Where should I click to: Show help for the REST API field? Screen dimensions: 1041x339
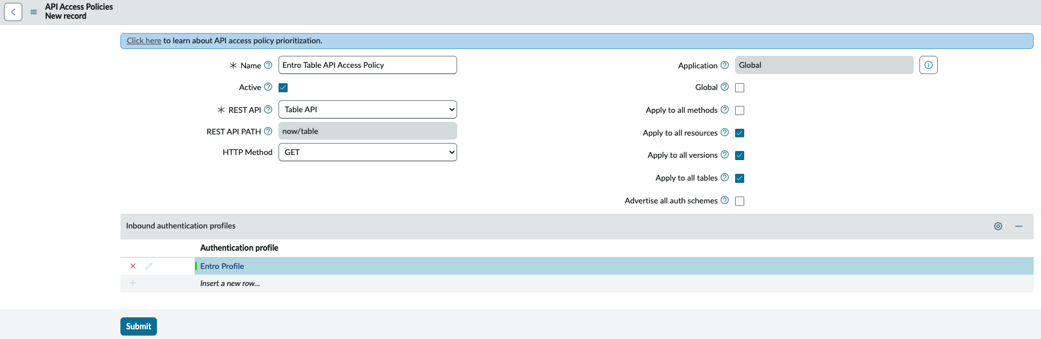pyautogui.click(x=268, y=109)
